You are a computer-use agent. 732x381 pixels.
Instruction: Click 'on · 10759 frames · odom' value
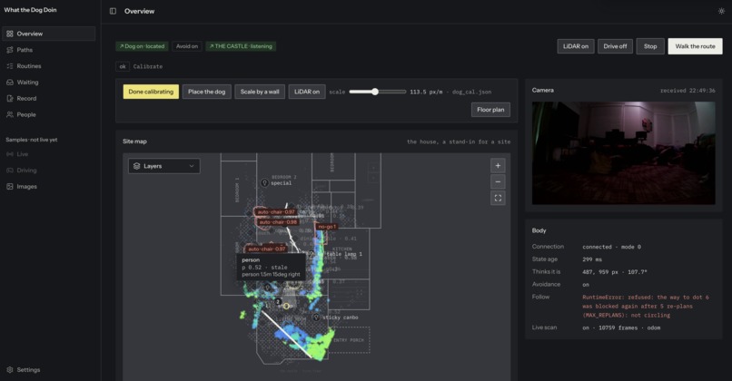621,327
